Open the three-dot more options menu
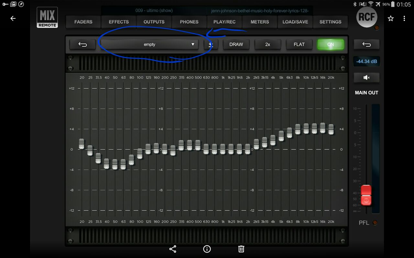 click(x=404, y=18)
